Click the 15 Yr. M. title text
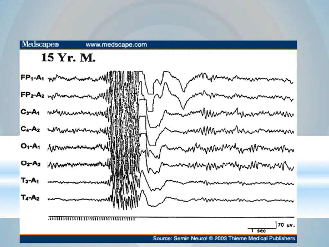Viewport: 329px width, 247px height. tap(68, 57)
